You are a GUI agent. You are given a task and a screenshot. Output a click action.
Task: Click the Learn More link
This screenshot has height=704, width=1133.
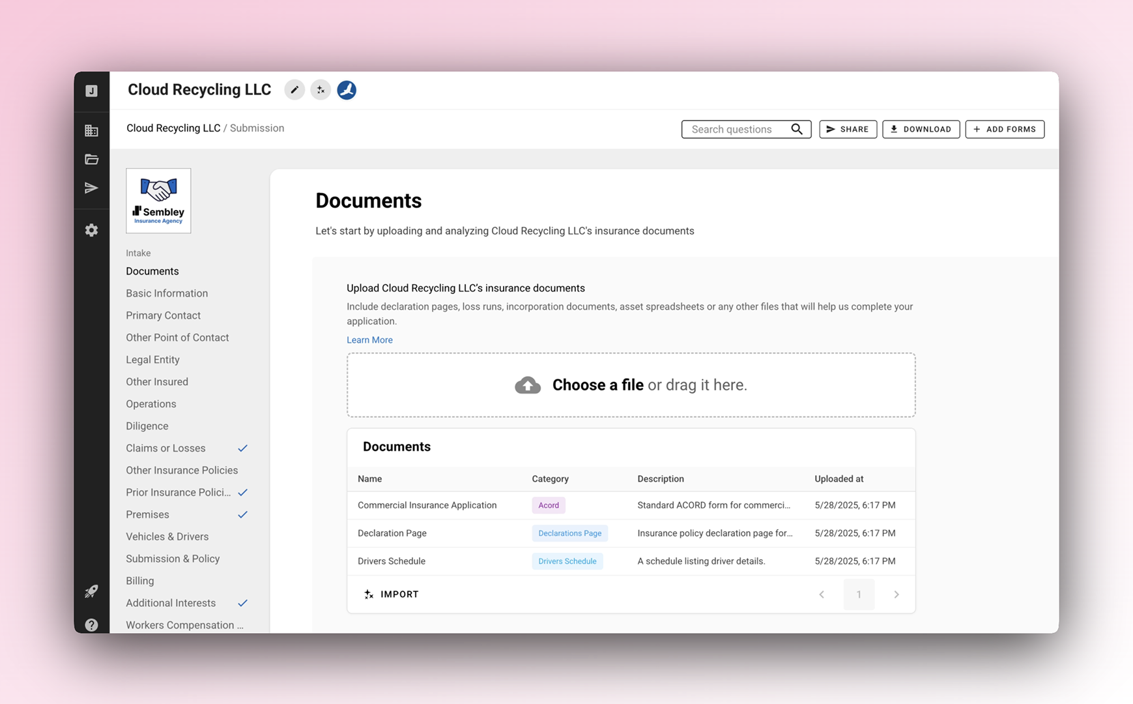[x=369, y=340]
